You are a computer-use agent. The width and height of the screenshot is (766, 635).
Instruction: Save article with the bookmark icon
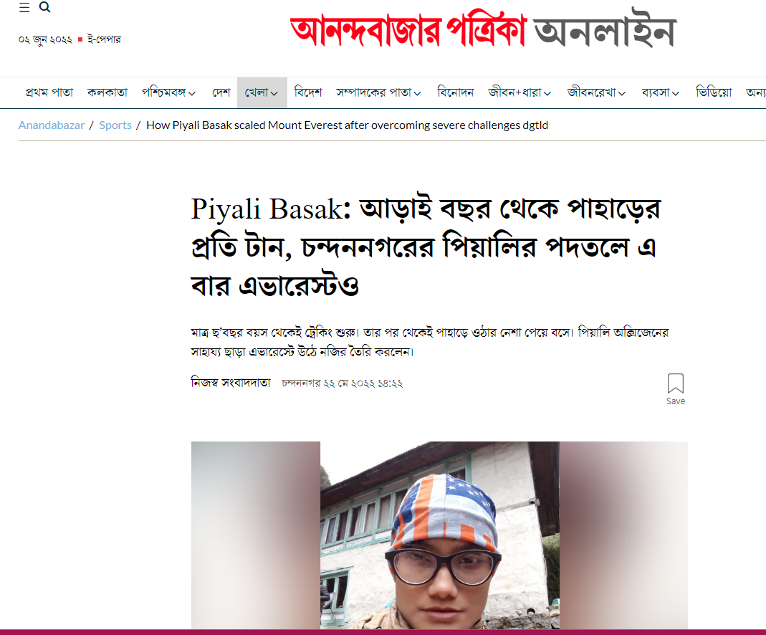click(676, 389)
